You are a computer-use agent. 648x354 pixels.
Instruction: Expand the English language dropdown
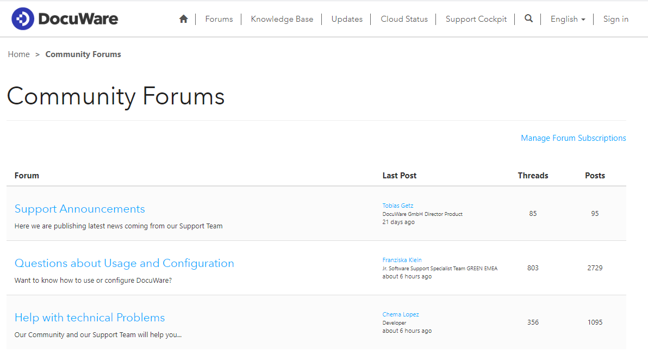tap(568, 19)
